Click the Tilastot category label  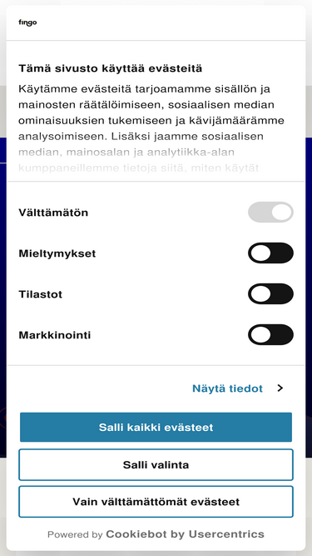click(x=40, y=294)
